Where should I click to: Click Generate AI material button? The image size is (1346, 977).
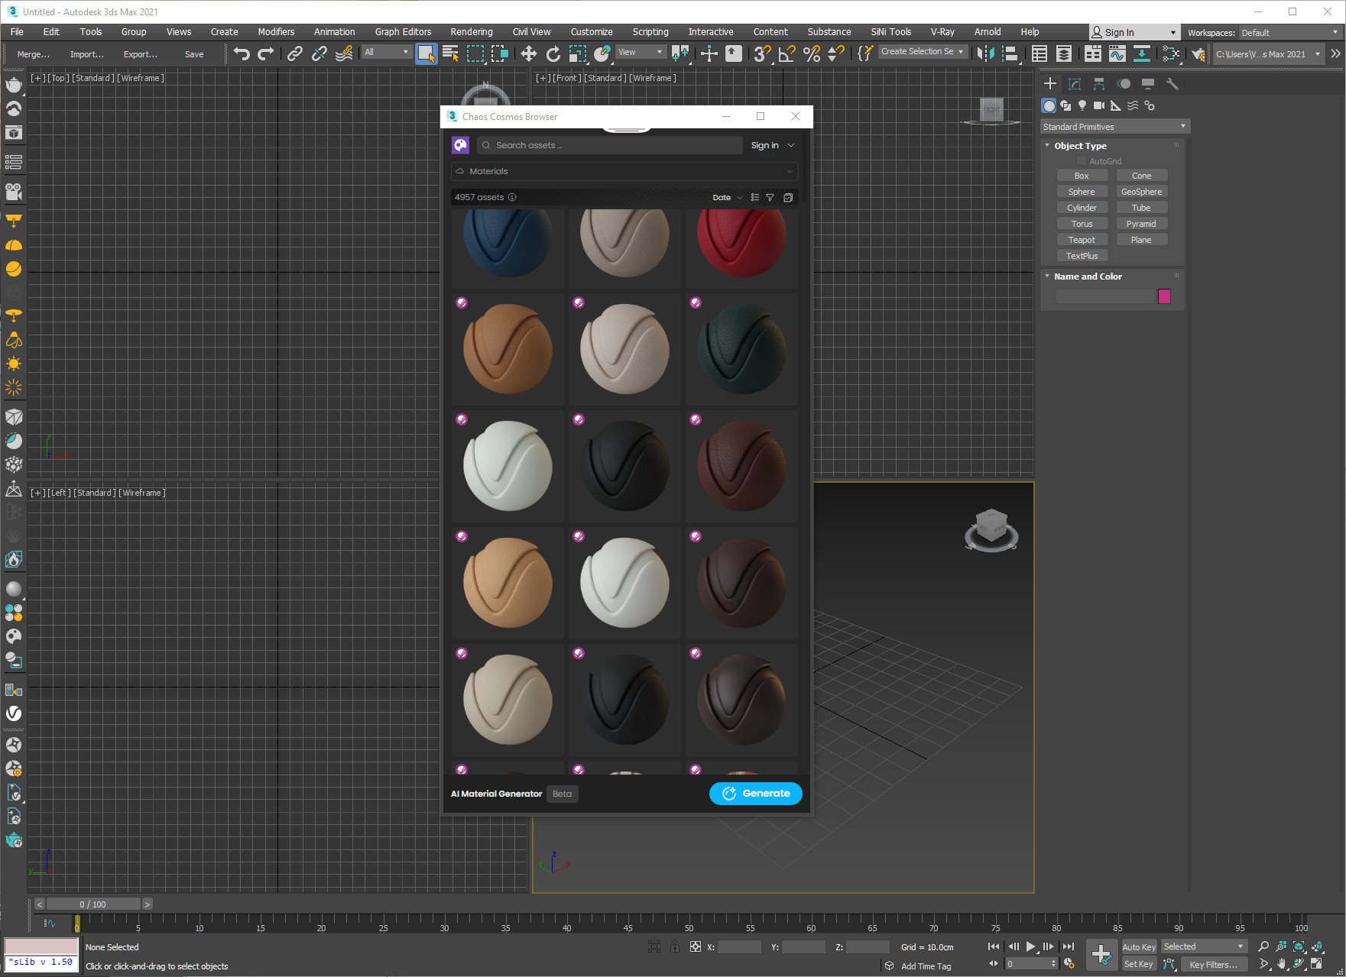point(755,794)
